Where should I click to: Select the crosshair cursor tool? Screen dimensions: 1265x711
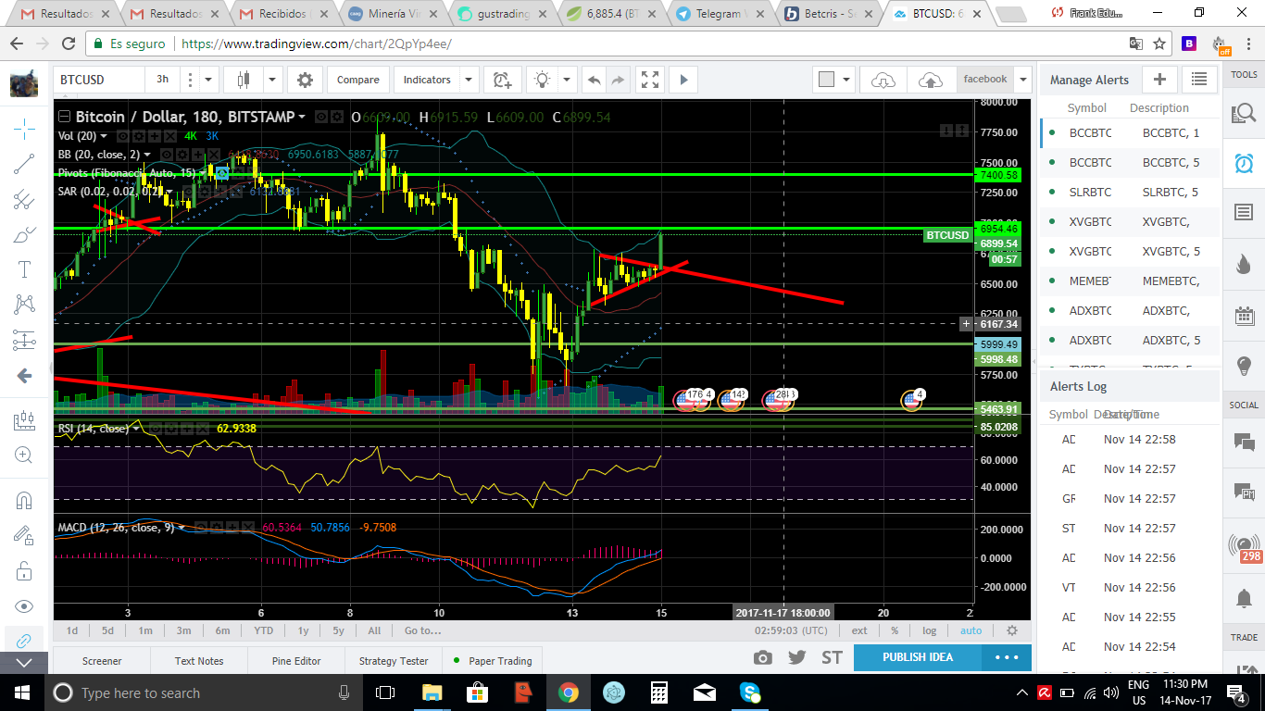[24, 129]
